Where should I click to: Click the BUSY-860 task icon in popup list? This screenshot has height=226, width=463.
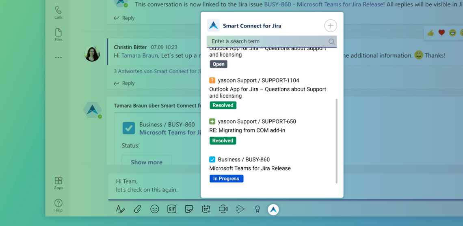(x=212, y=160)
